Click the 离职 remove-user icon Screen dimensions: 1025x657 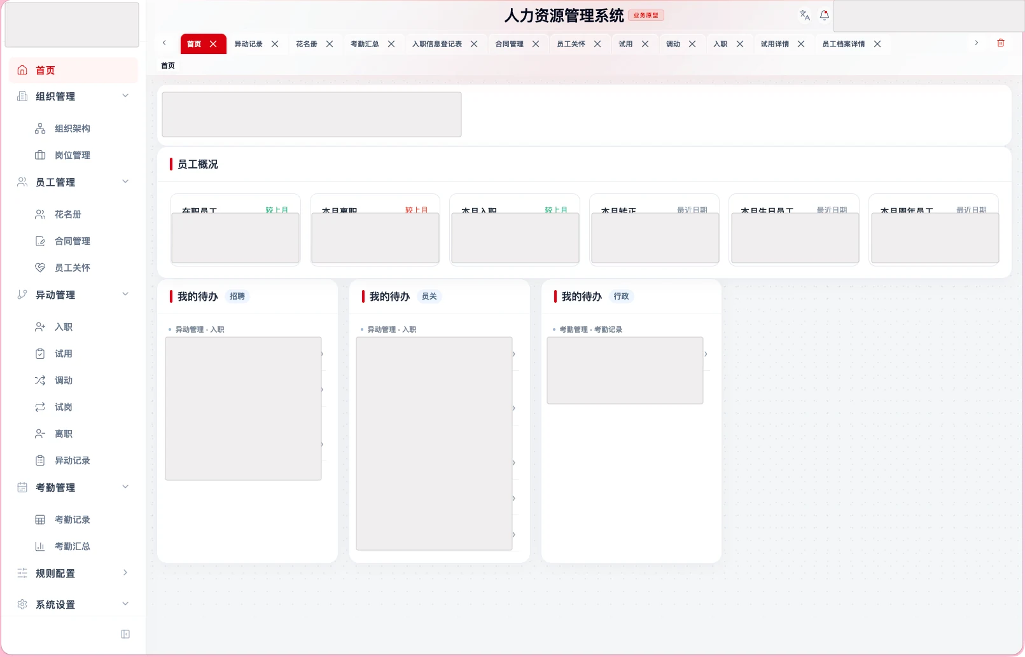click(x=40, y=434)
